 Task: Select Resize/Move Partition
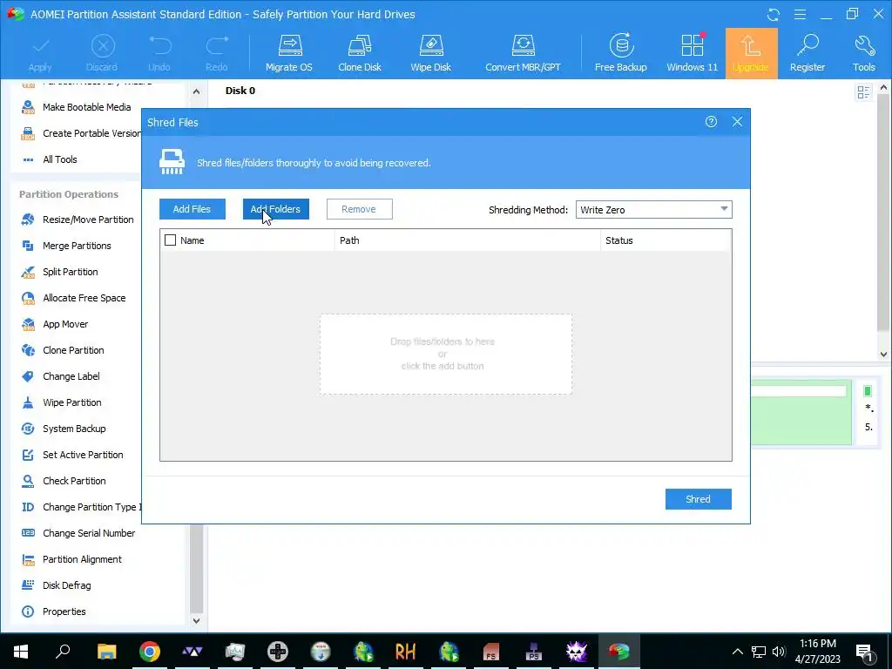pos(78,220)
